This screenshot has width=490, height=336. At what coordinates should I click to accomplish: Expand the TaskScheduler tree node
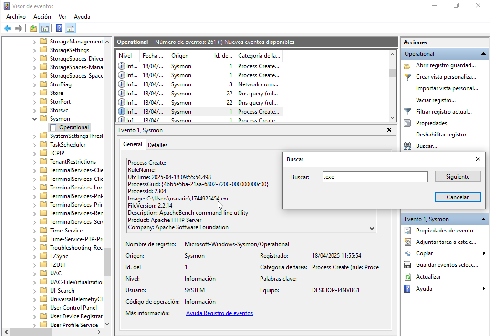[x=34, y=145]
